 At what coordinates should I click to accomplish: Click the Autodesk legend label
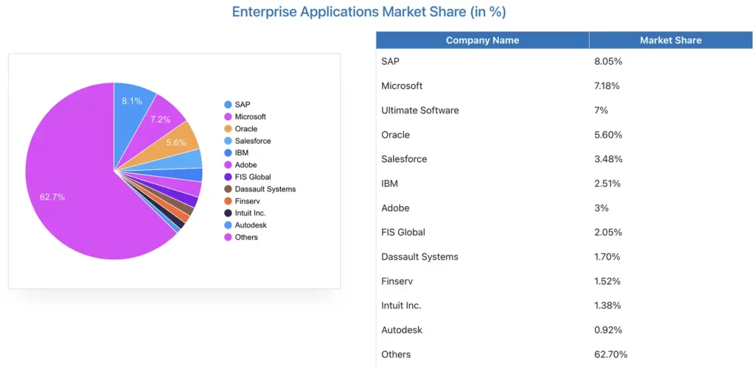pyautogui.click(x=251, y=225)
